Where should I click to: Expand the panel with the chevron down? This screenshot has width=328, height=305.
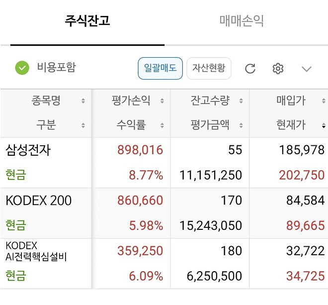click(307, 69)
